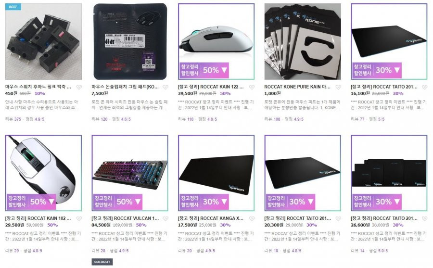Open ROCCAT KAIN 102 product title

(x=38, y=218)
